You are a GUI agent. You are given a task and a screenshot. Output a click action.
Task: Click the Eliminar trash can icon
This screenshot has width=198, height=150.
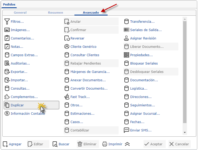(x=80, y=144)
